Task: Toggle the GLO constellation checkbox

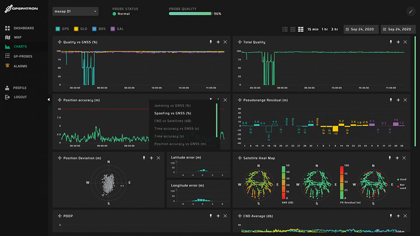Action: click(76, 29)
